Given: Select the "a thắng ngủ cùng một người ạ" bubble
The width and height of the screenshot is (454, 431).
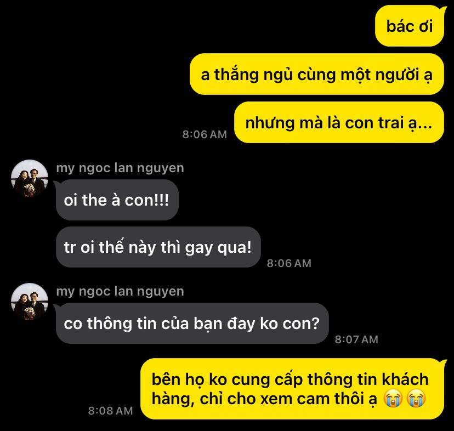Looking at the screenshot, I should point(317,74).
